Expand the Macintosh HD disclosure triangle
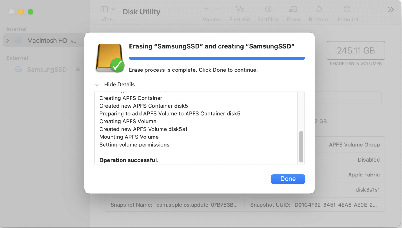This screenshot has height=228, width=402. tap(8, 40)
